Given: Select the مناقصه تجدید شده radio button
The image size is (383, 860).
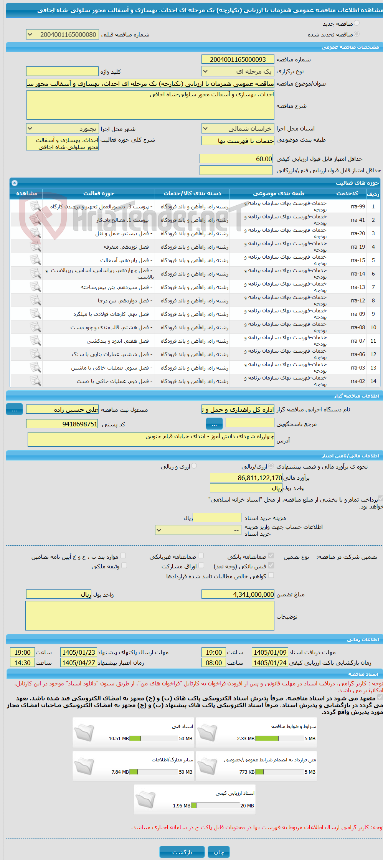Looking at the screenshot, I should click(x=357, y=34).
